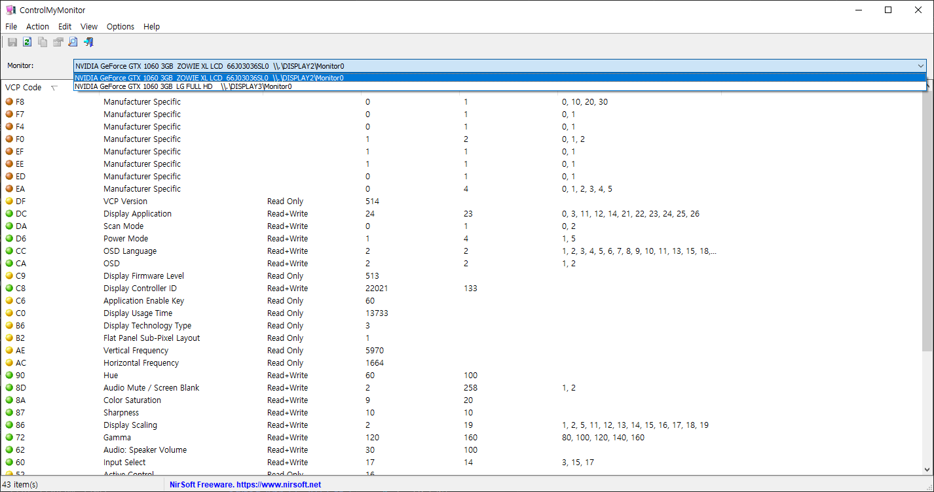This screenshot has width=934, height=492.
Task: Open the Options menu
Action: coord(121,27)
